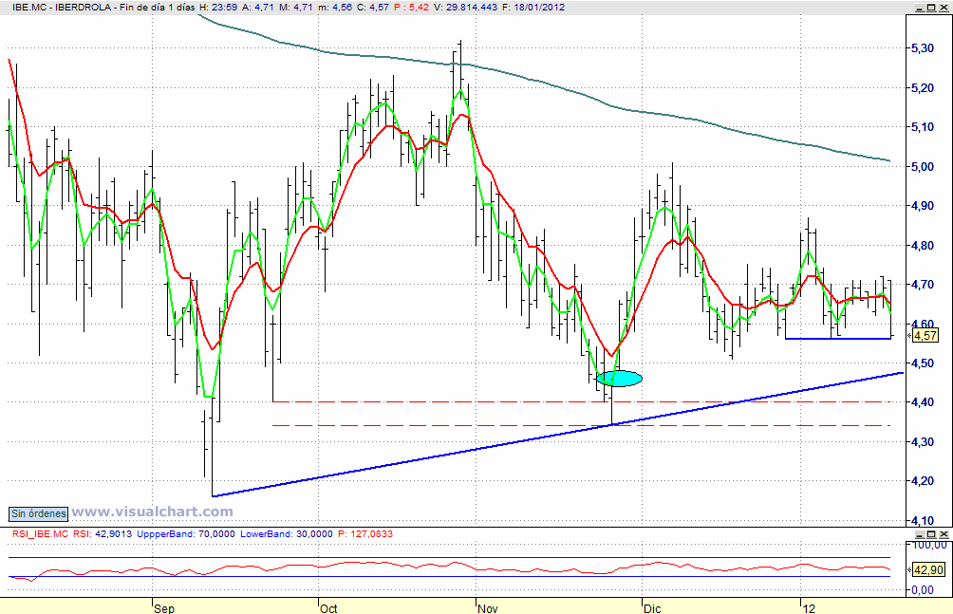Viewport: 953px width, 614px height.
Task: Close the RSI indicator pane
Action: click(x=944, y=534)
